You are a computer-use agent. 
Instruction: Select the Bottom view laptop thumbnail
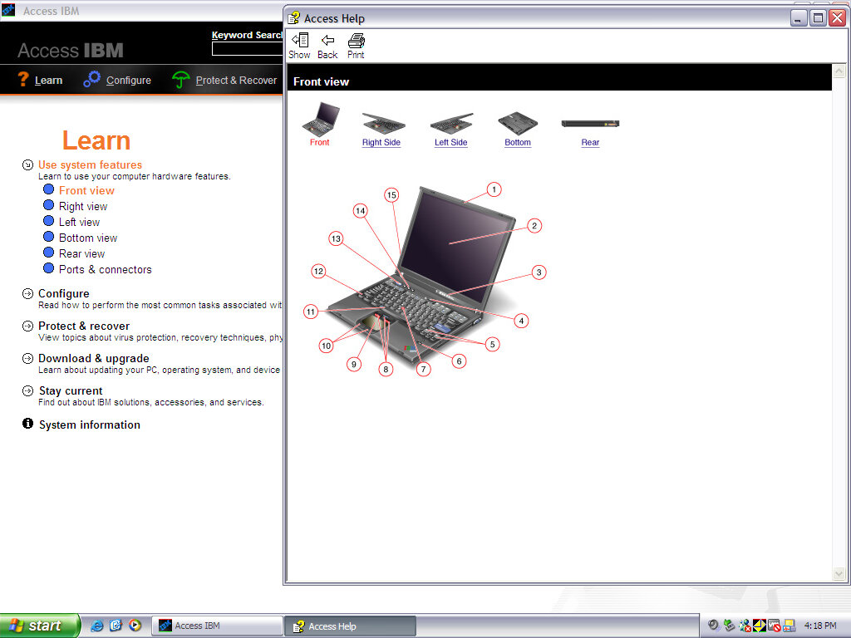[x=517, y=129]
